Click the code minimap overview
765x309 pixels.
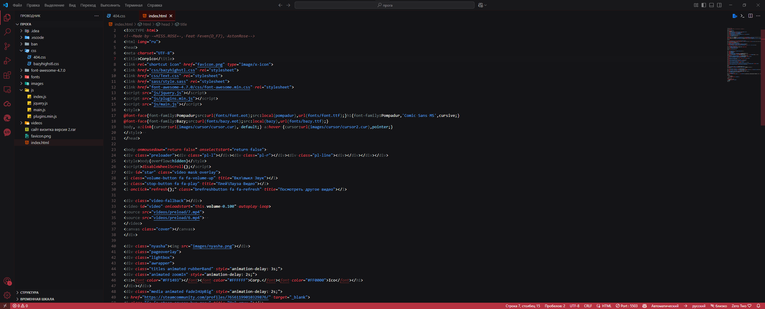[x=743, y=55]
